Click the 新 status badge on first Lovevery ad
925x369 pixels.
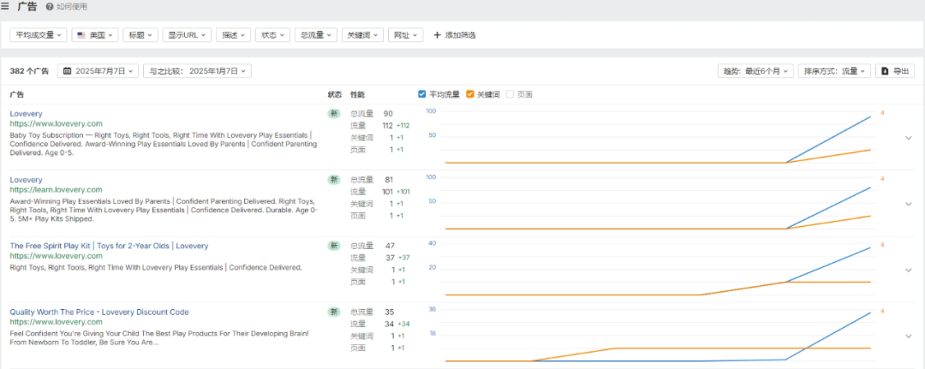pos(333,114)
